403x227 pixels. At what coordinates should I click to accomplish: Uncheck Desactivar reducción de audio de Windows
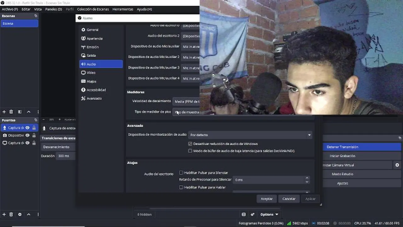point(190,144)
